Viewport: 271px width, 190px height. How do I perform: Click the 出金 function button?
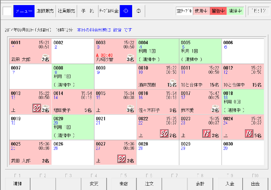tap(255, 184)
